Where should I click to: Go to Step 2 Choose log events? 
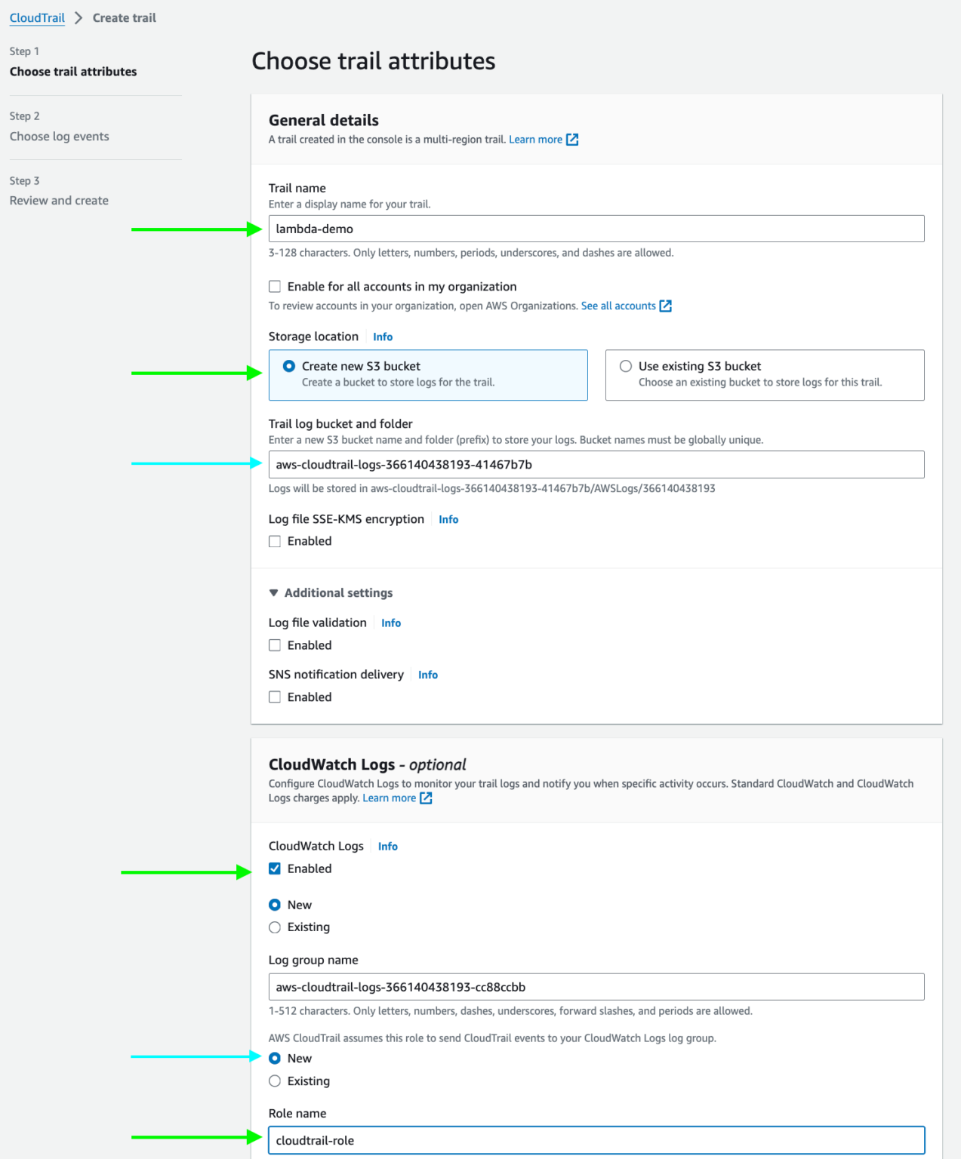[59, 136]
